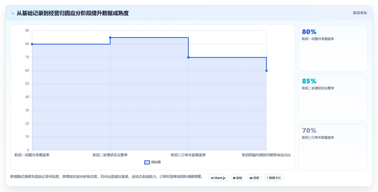This screenshot has height=192, width=378.
Task: Select the 进度 pill tag
Action: pos(254,178)
